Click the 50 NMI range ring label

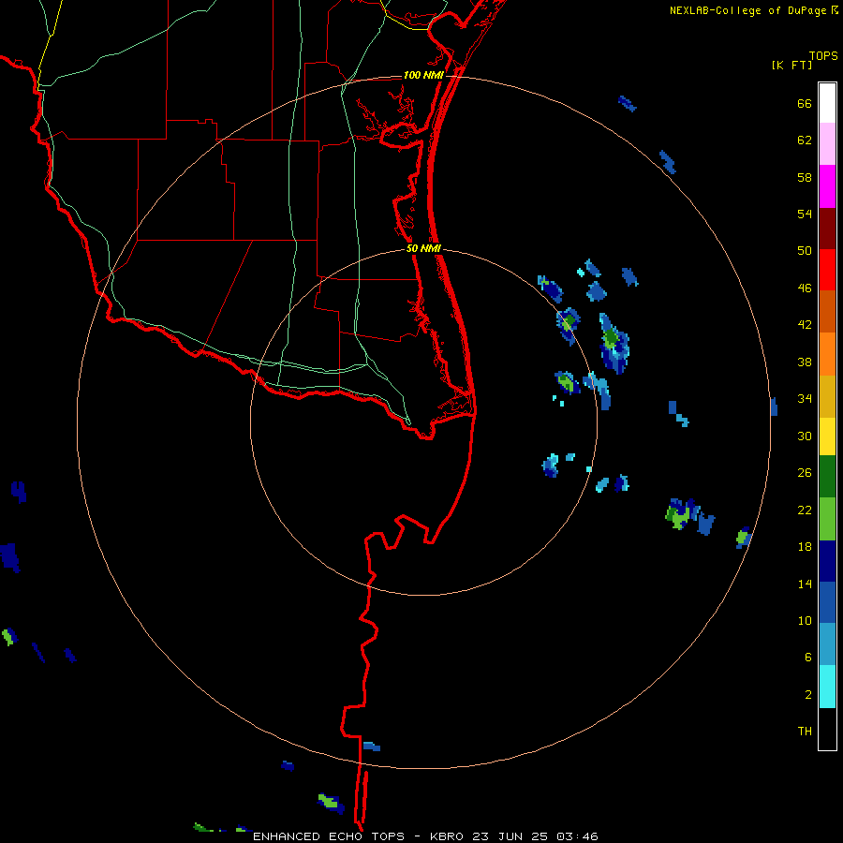[423, 248]
